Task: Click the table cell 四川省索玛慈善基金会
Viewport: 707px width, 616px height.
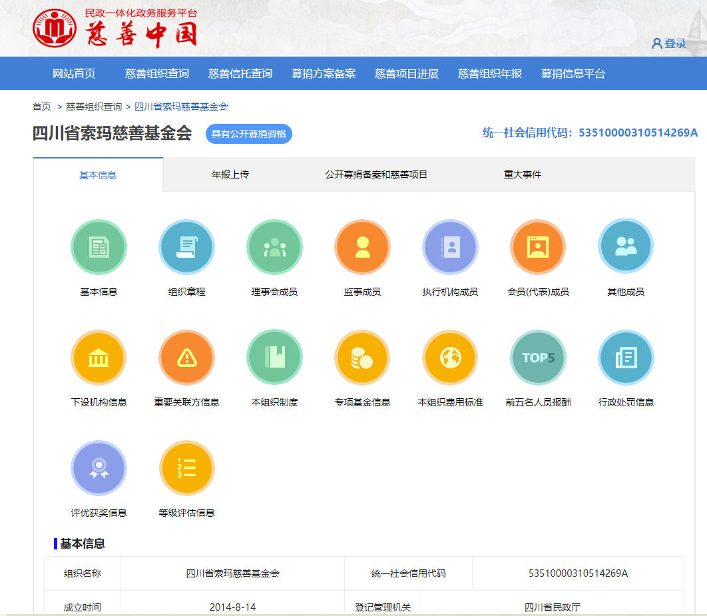Action: [x=232, y=573]
